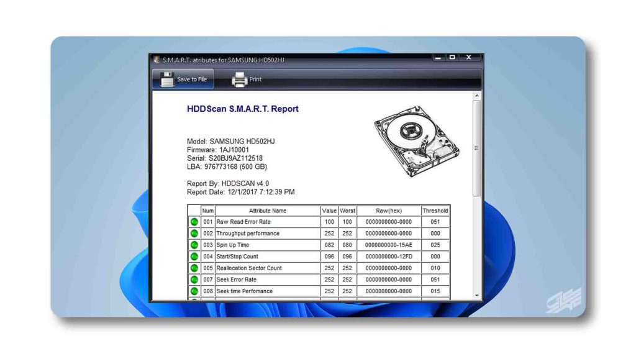Click the HDDScan S.M.A.R.T. Report heading

[243, 109]
